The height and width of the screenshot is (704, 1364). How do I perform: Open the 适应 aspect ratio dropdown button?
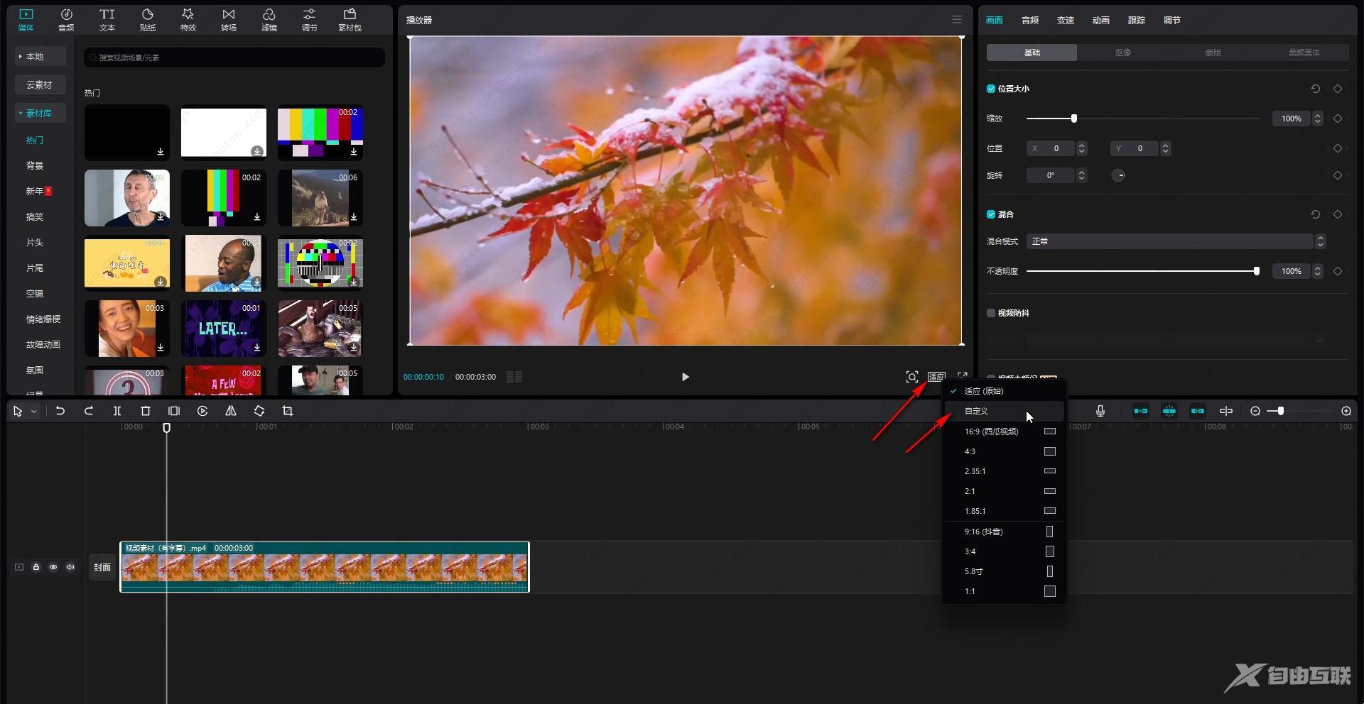click(936, 377)
